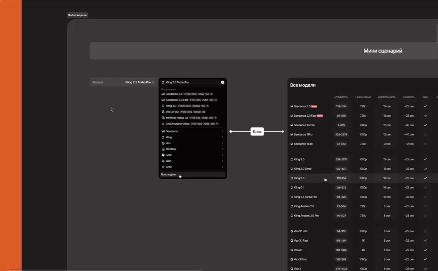Screen dimensions: 438x271
Task: Click Google icon in the Veo 3.1 Lite row
Action: click(x=292, y=231)
